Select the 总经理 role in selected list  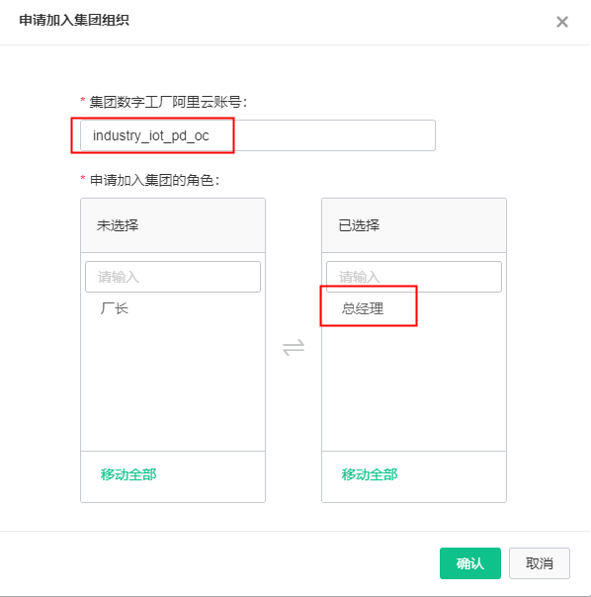click(362, 308)
